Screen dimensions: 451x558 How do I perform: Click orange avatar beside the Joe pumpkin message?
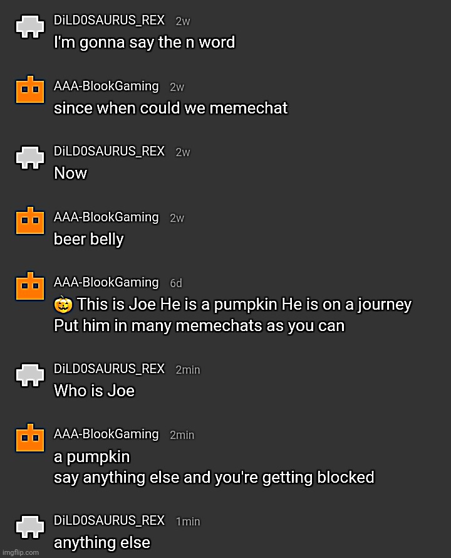[30, 286]
